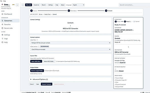Image resolution: width=150 pixels, height=93 pixels.
Task: Open the Help menu in menu bar
Action: point(5,1)
